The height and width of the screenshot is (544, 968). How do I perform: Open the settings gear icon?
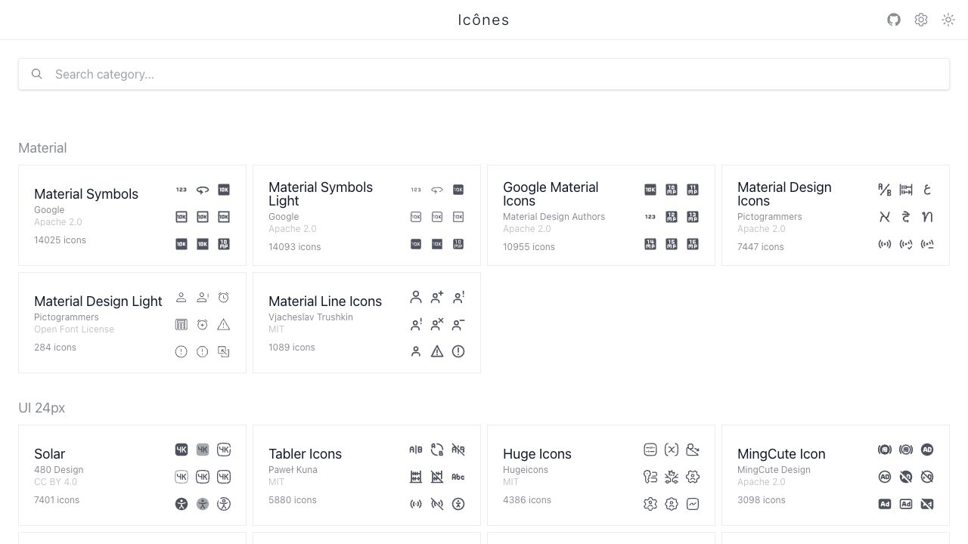pyautogui.click(x=921, y=20)
